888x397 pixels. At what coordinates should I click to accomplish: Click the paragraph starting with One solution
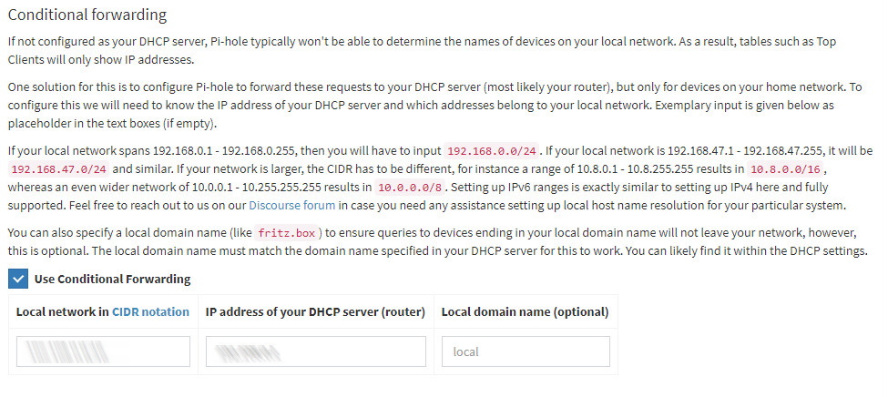click(435, 106)
